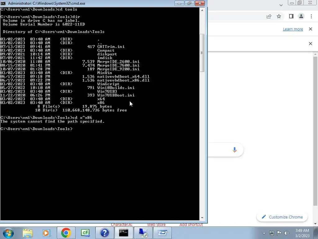318x239 pixels.
Task: Click Win10Builds.ini file name
Action: pyautogui.click(x=116, y=88)
